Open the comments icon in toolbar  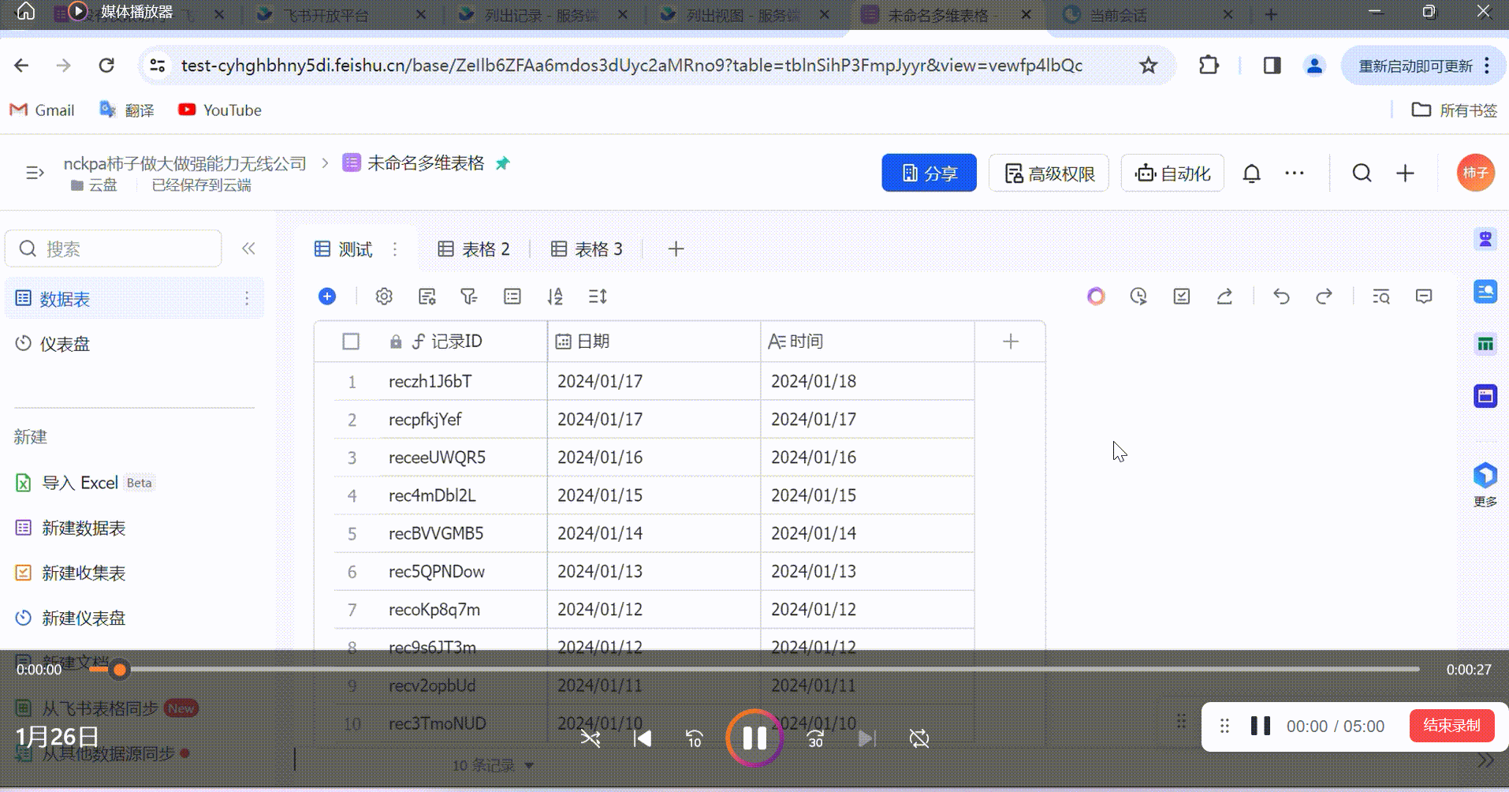click(x=1424, y=297)
